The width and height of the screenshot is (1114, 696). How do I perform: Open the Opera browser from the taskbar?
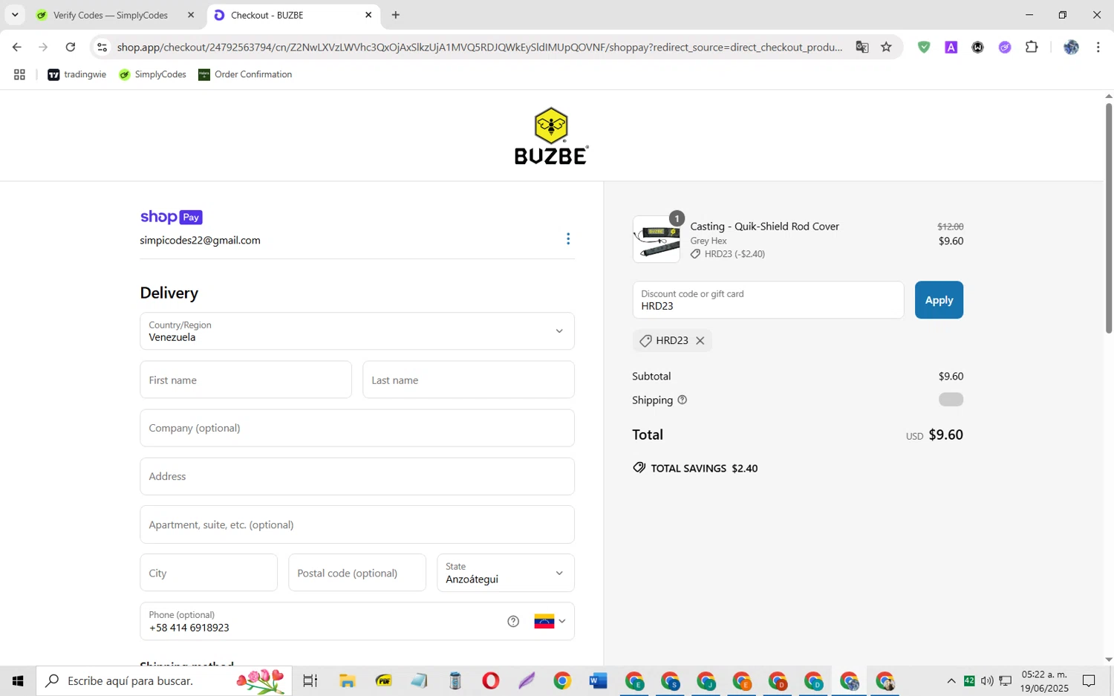[x=490, y=680]
